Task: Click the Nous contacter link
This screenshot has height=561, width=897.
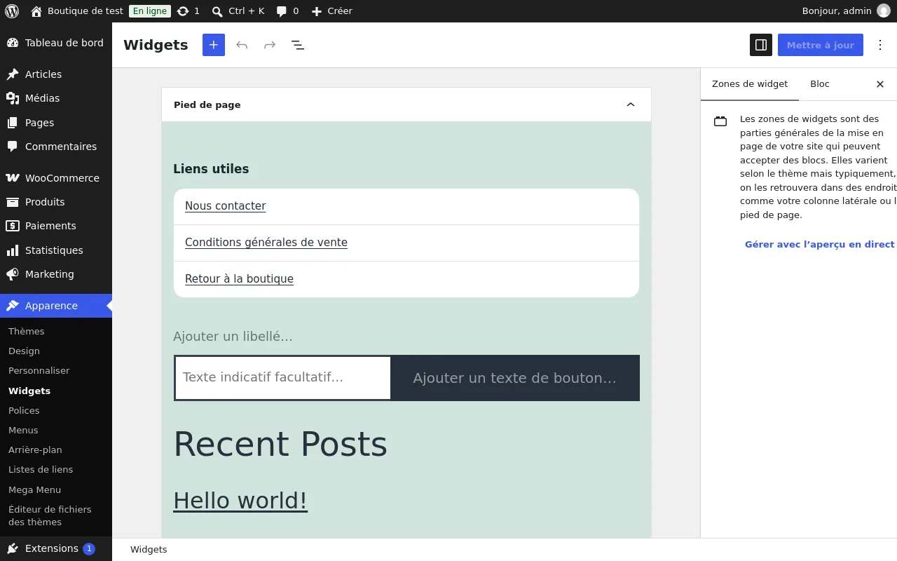Action: click(225, 206)
